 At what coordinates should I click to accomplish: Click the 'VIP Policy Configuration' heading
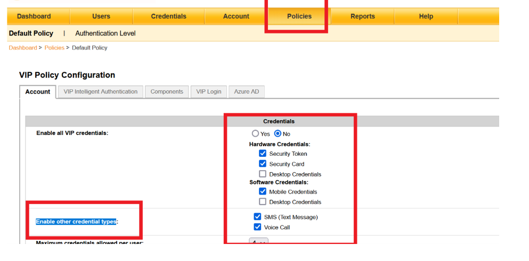pyautogui.click(x=67, y=75)
